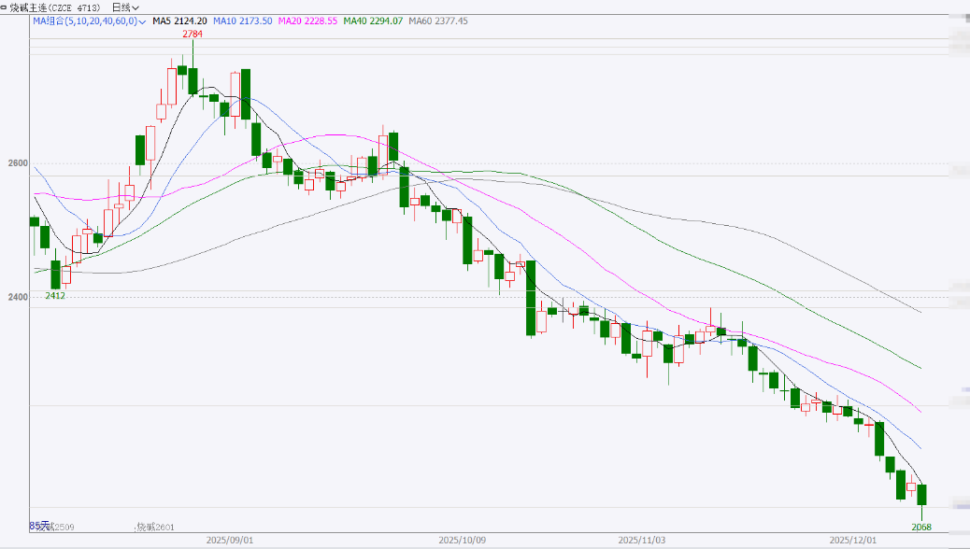The height and width of the screenshot is (549, 970).
Task: Click the green MA40 2294.07 legend
Action: (x=373, y=21)
